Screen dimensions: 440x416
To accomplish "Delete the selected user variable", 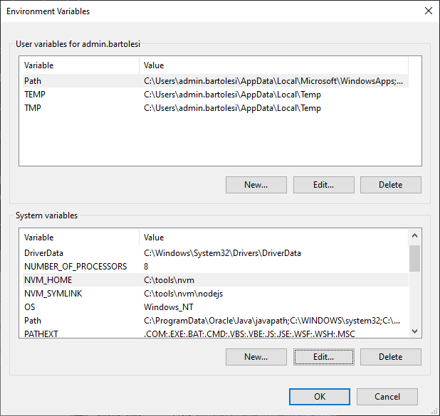I will [x=390, y=185].
